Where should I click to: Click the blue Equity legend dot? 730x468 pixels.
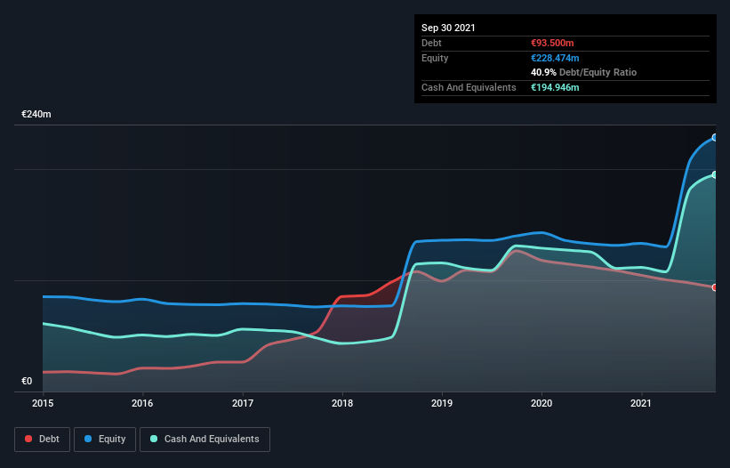click(x=88, y=439)
